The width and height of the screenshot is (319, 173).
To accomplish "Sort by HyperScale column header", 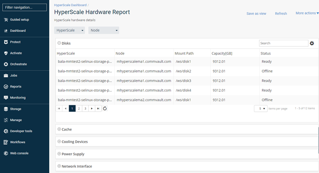I will tap(66, 54).
